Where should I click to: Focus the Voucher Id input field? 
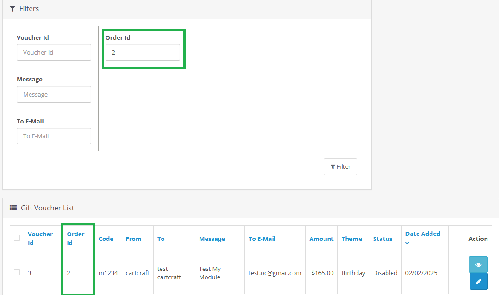pyautogui.click(x=54, y=52)
